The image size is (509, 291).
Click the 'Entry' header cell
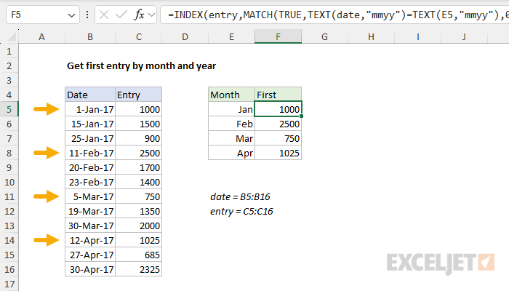(139, 95)
